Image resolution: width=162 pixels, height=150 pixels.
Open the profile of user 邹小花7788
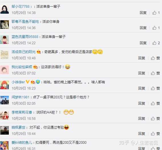click(21, 7)
